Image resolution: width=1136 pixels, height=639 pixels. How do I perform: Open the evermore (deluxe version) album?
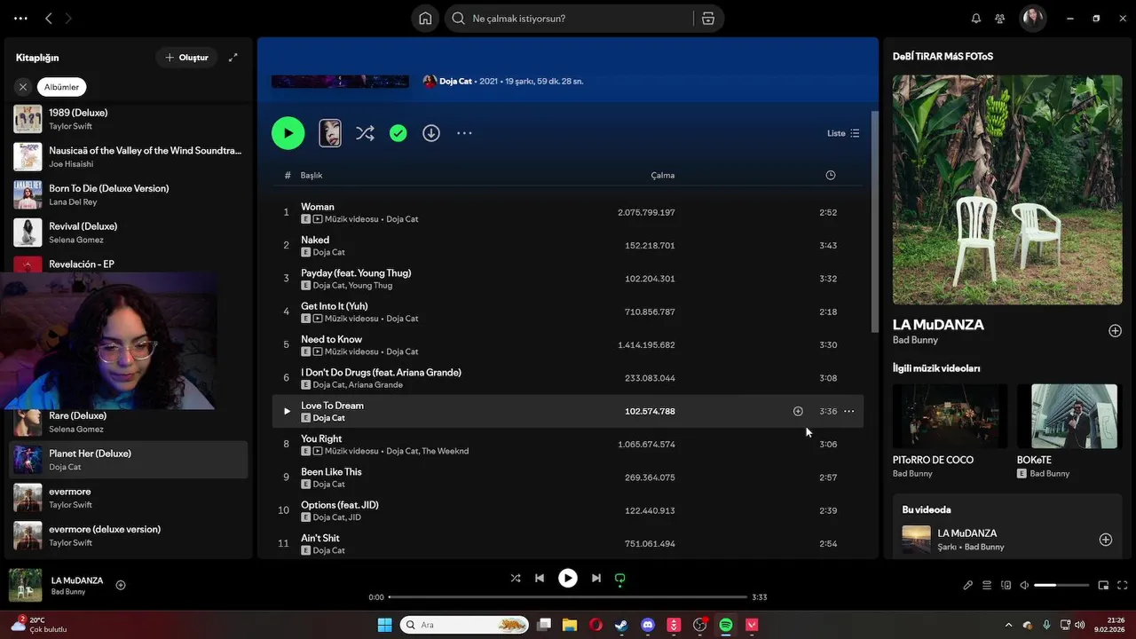coord(129,535)
